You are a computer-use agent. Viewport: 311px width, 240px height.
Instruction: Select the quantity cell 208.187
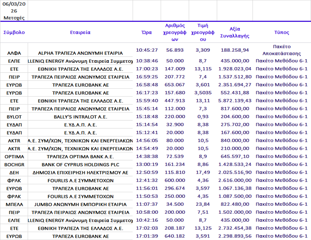pos(175,228)
